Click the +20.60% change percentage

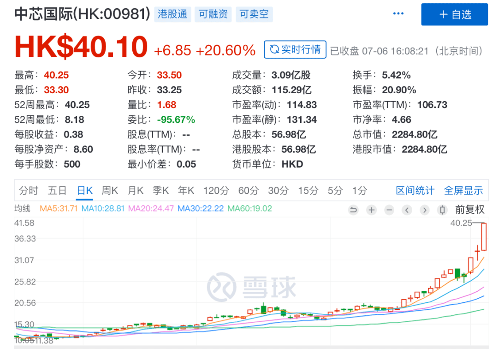pyautogui.click(x=226, y=50)
